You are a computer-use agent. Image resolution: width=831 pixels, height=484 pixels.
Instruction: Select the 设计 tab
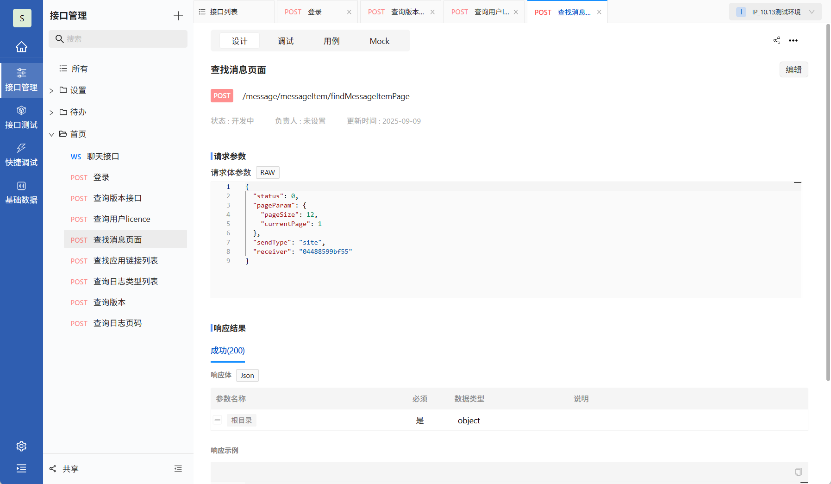[239, 41]
